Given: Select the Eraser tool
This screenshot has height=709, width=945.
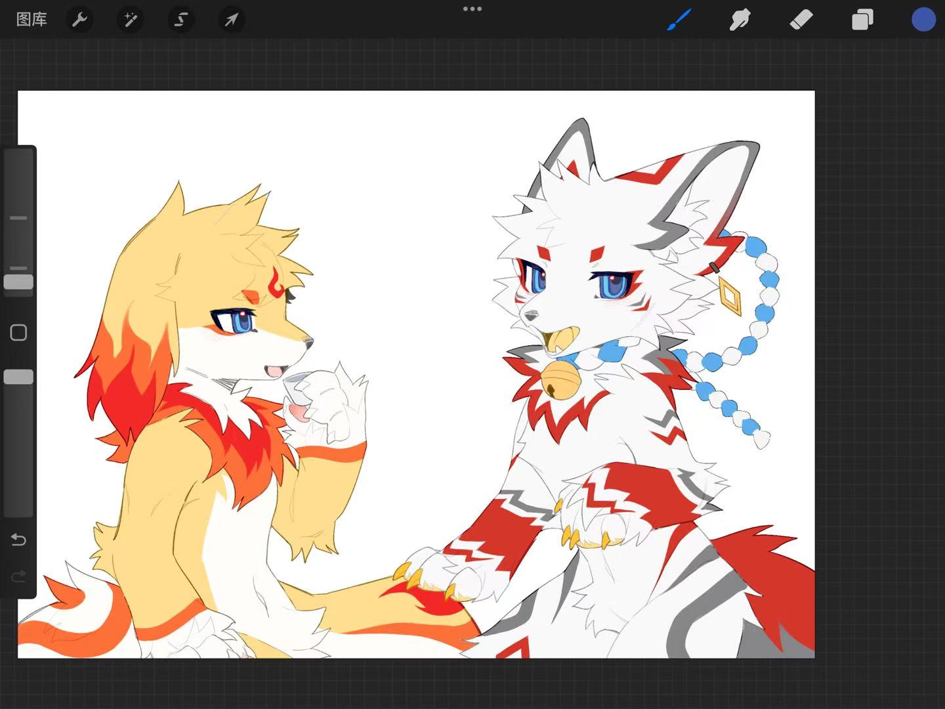Looking at the screenshot, I should (801, 20).
